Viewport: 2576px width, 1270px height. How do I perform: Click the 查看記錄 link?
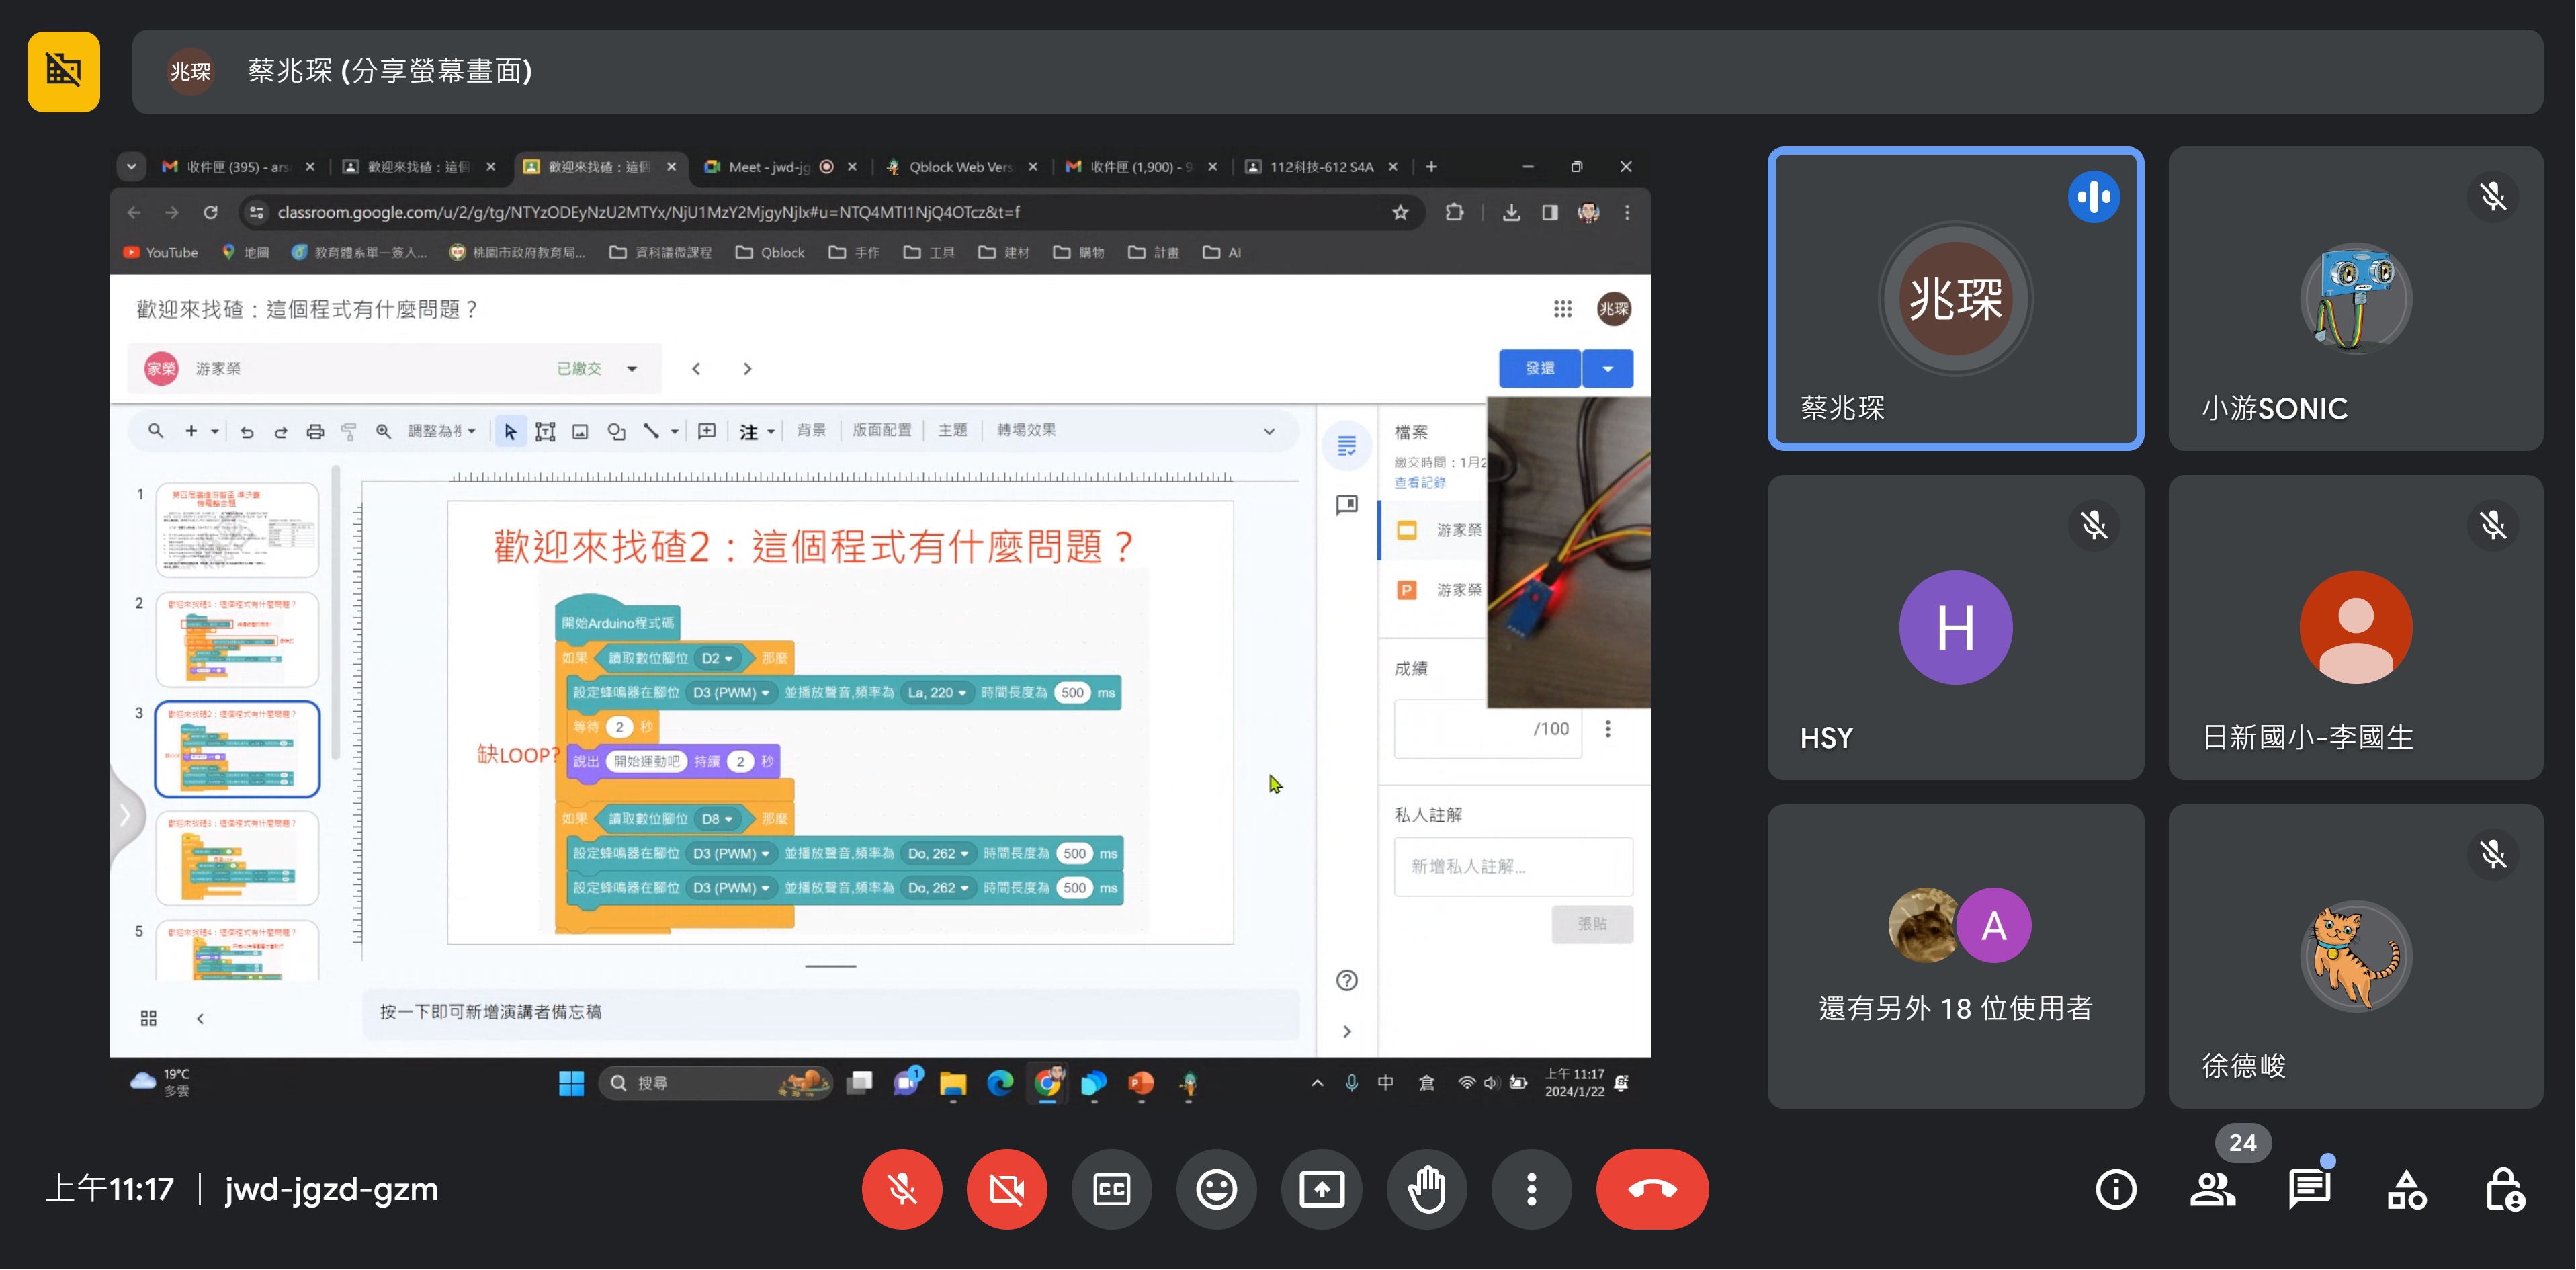1420,482
